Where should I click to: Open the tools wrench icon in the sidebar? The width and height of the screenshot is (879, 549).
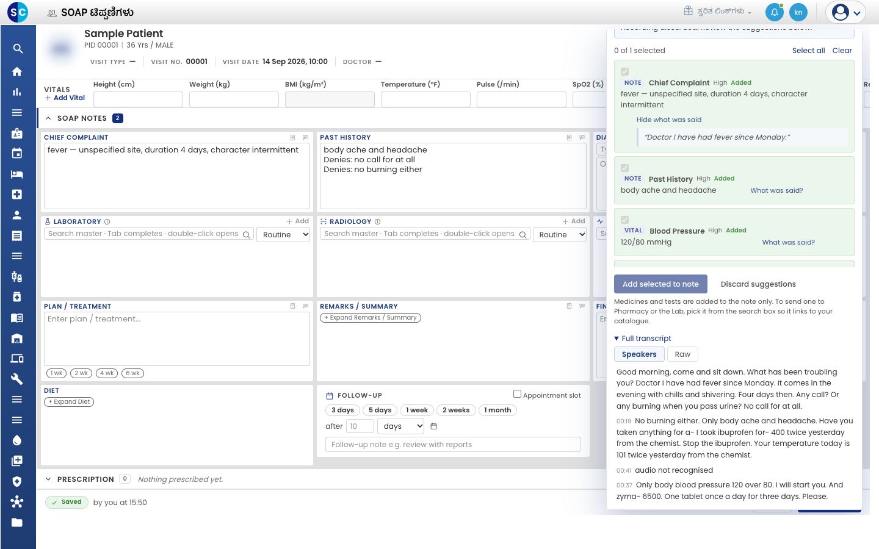[17, 379]
